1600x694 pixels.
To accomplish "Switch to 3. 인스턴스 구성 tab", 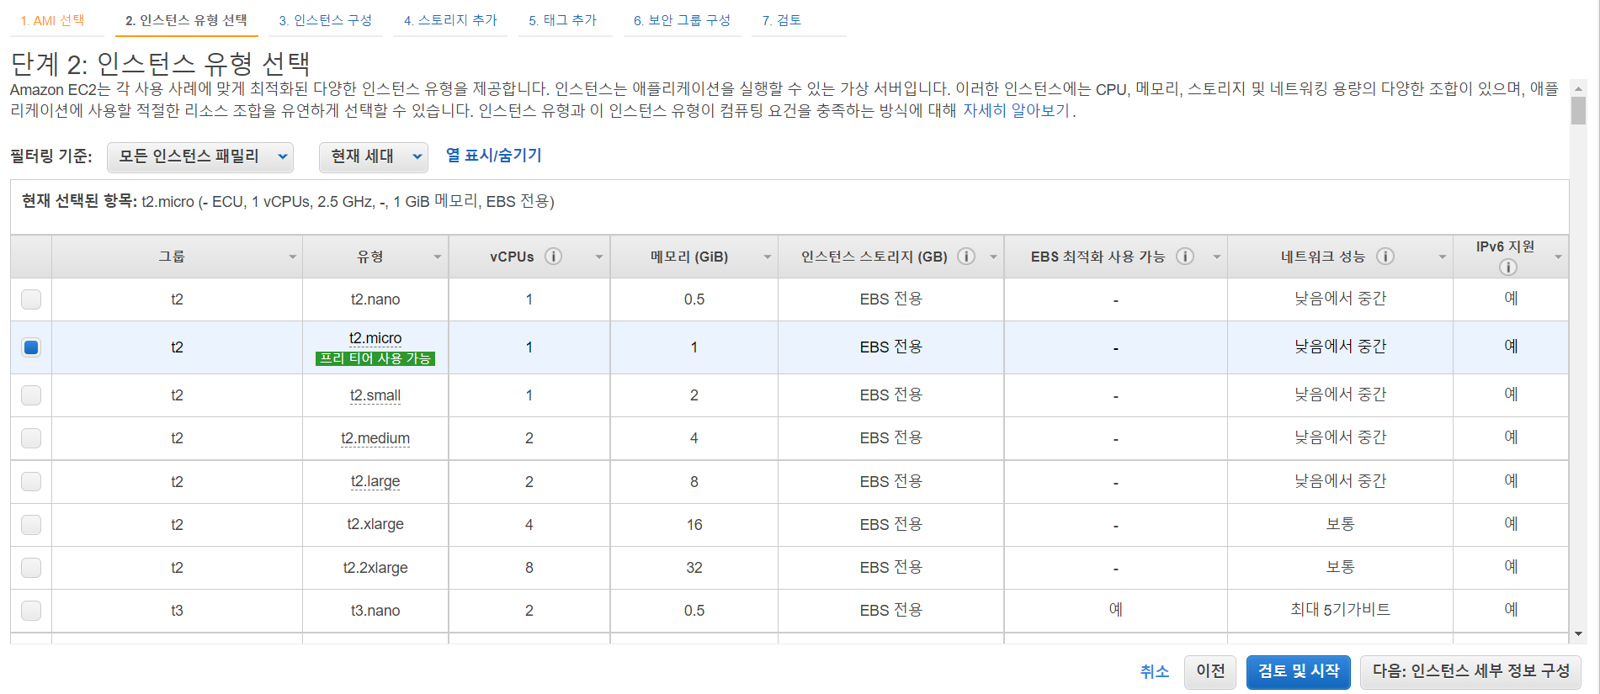I will (x=326, y=20).
